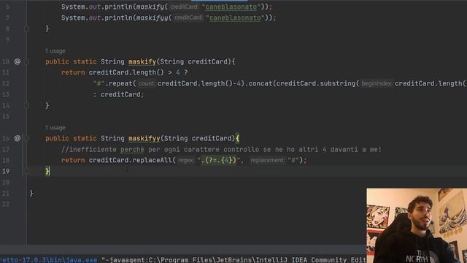Click the underlined word 'perchè' in the comment
This screenshot has height=263, width=467.
tap(132, 149)
